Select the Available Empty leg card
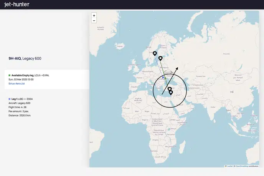264x176 pixels. point(46,79)
